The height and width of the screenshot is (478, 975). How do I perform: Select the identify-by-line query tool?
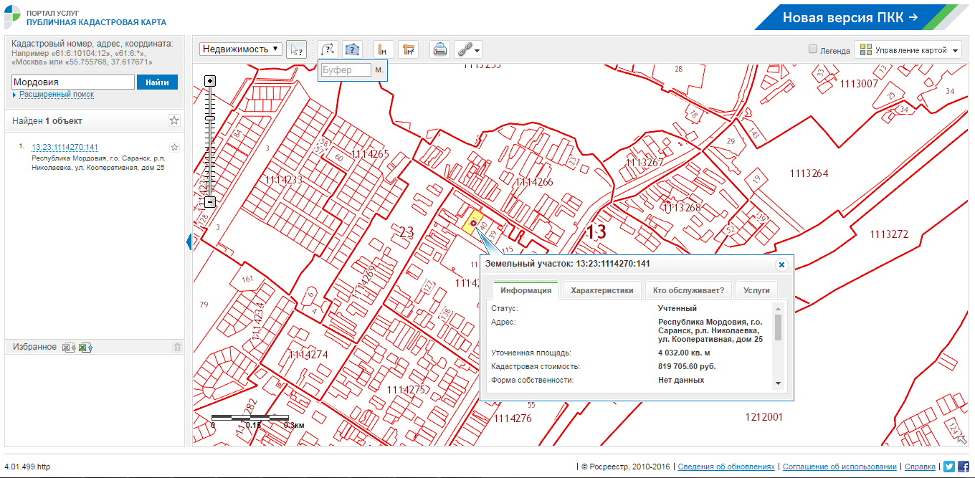pos(328,49)
